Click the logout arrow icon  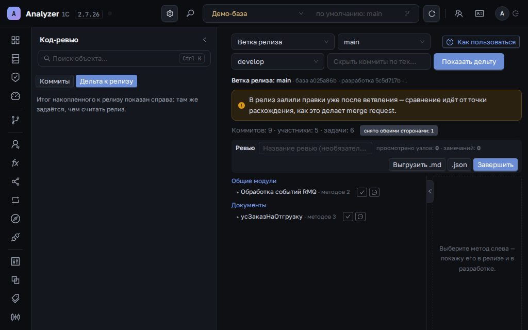516,13
